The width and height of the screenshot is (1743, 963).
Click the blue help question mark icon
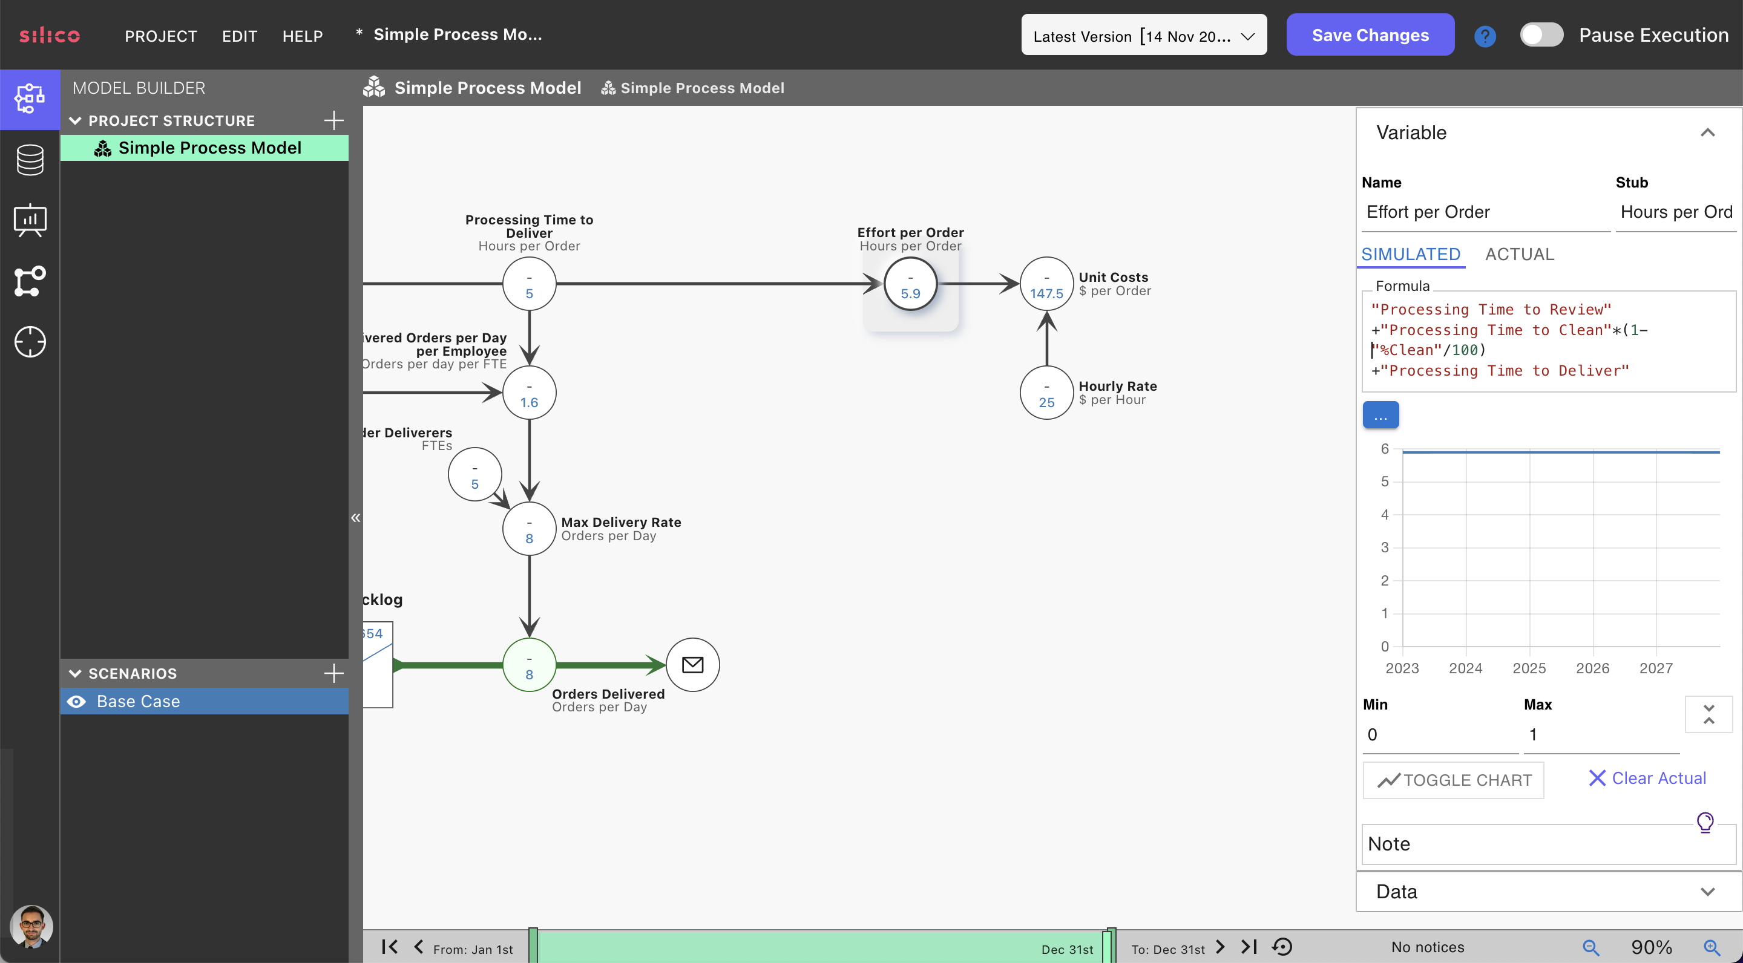1485,35
